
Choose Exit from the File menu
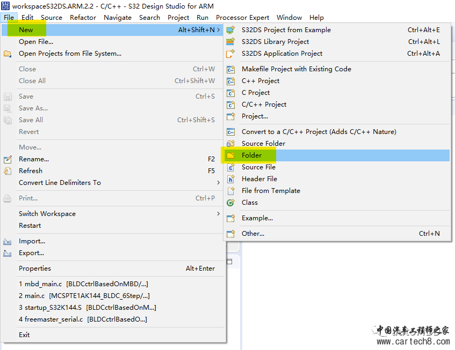click(113, 335)
